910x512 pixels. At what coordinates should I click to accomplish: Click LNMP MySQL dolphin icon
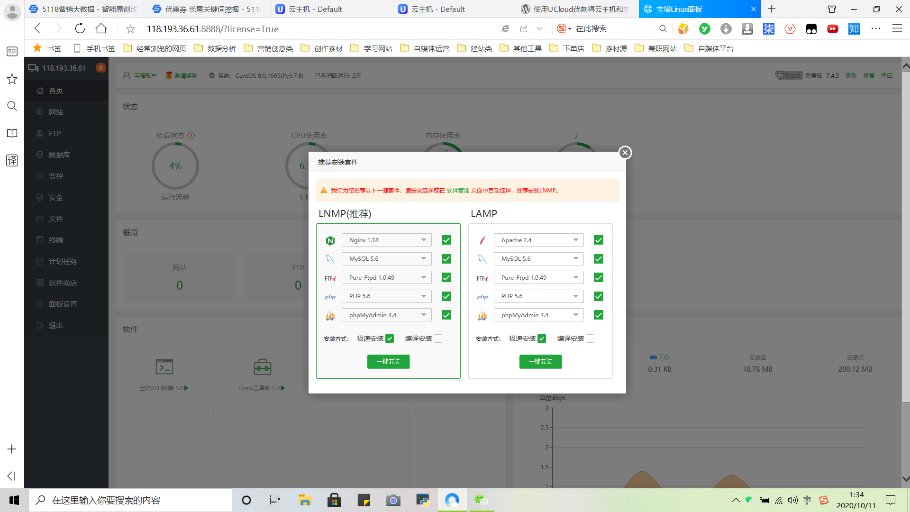[x=330, y=259]
